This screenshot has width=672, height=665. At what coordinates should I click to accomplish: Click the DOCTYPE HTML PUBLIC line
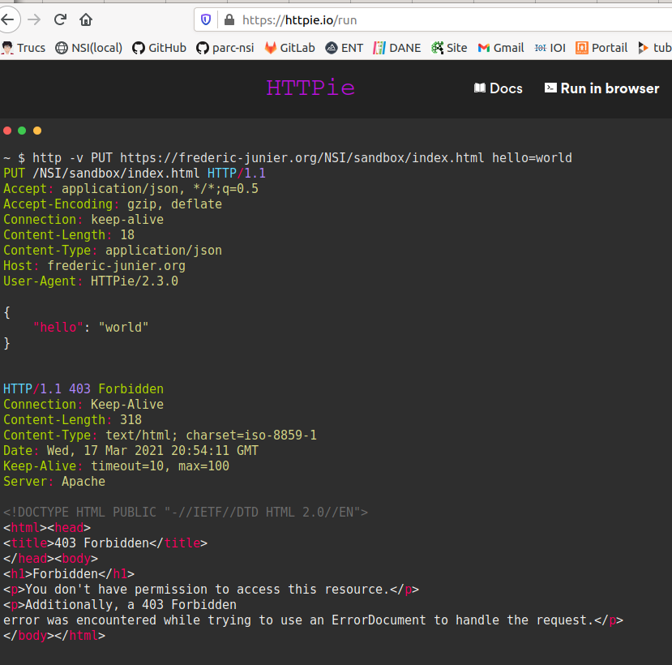(186, 513)
